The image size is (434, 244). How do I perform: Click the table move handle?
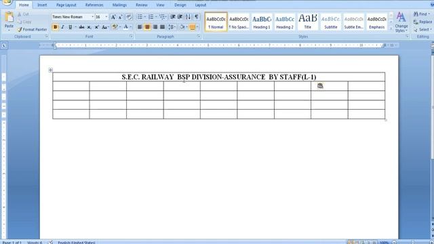click(50, 70)
